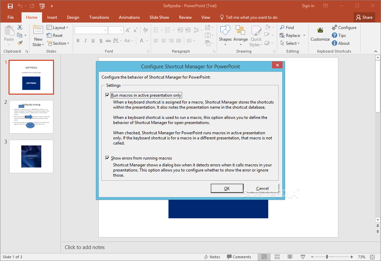Fit slide to current window icon

pyautogui.click(x=372, y=257)
